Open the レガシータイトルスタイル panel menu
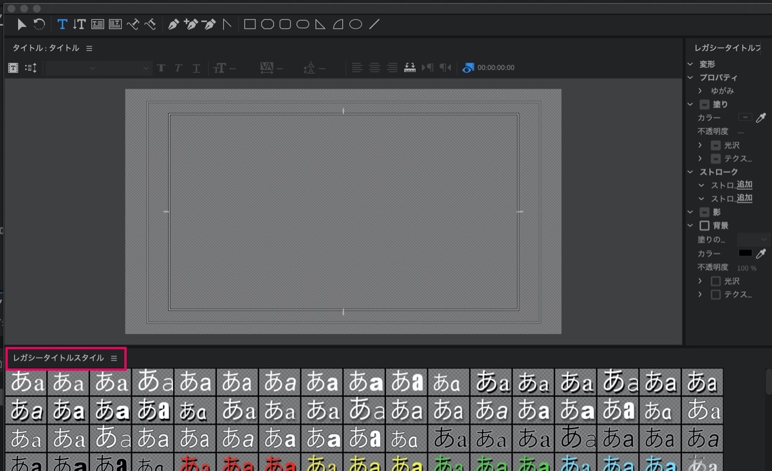 pyautogui.click(x=114, y=358)
